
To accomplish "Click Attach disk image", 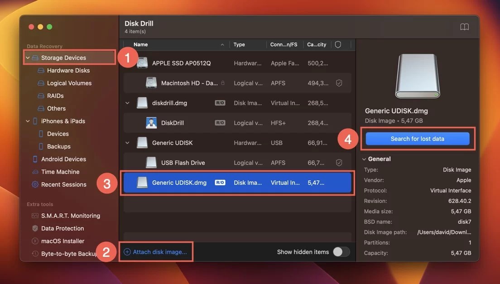I will (x=156, y=251).
